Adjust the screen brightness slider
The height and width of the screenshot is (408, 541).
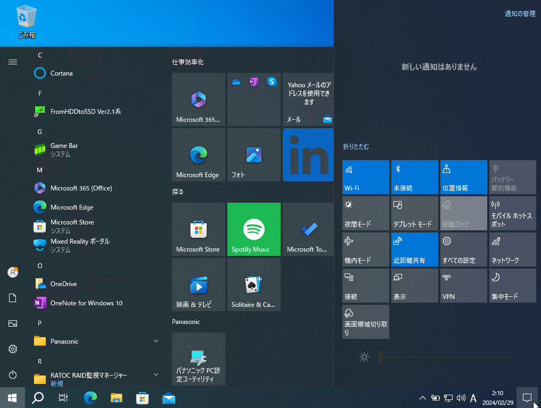(445, 357)
